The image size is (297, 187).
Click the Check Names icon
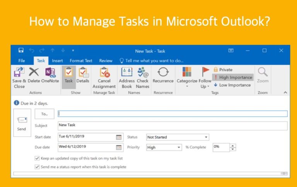143,73
